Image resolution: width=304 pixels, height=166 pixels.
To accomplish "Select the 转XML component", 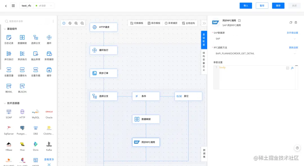I will pyautogui.click(x=9, y=88).
